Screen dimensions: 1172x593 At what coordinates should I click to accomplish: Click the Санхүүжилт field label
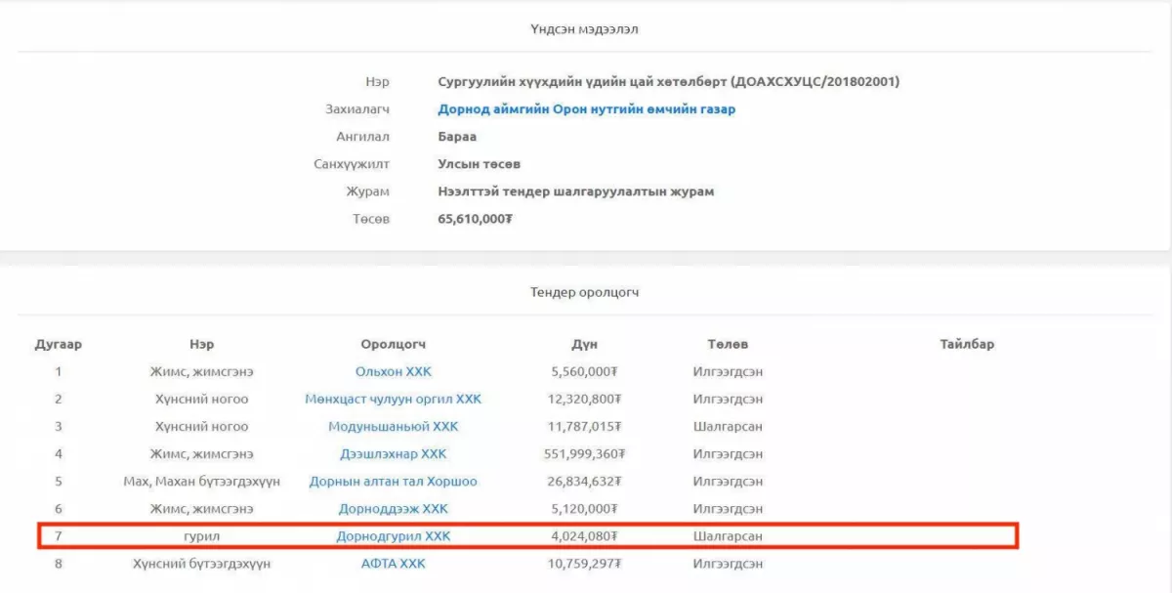(352, 164)
